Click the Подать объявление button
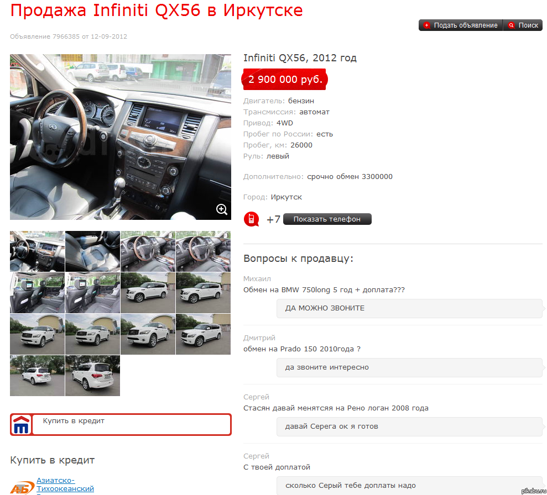This screenshot has width=547, height=495. coord(463,24)
